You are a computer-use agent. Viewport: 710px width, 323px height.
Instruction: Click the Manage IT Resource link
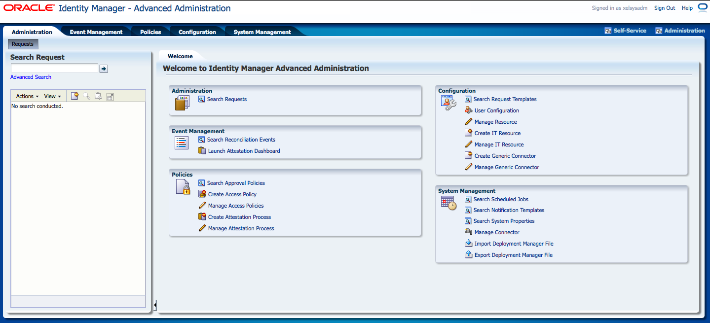click(499, 144)
